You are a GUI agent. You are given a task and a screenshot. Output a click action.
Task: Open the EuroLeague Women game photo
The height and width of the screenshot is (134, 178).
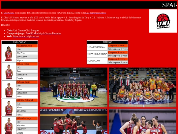point(74,121)
